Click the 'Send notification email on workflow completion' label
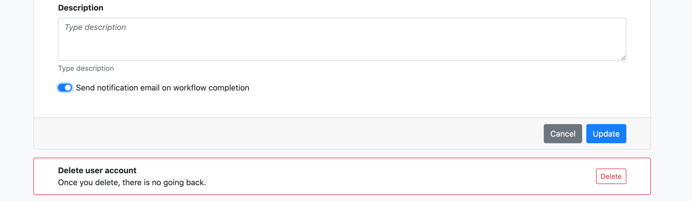Screen dimensions: 692x201 click(162, 88)
